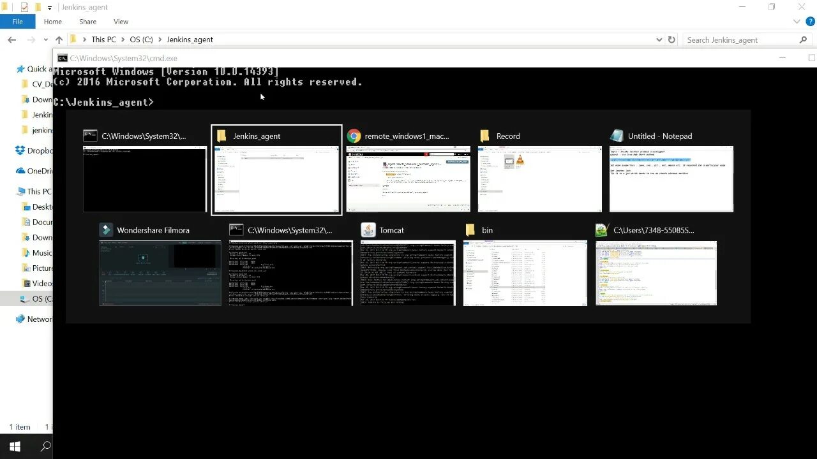Image resolution: width=817 pixels, height=459 pixels.
Task: Click the Jenkins_agent folder icon in switcher
Action: click(x=222, y=136)
